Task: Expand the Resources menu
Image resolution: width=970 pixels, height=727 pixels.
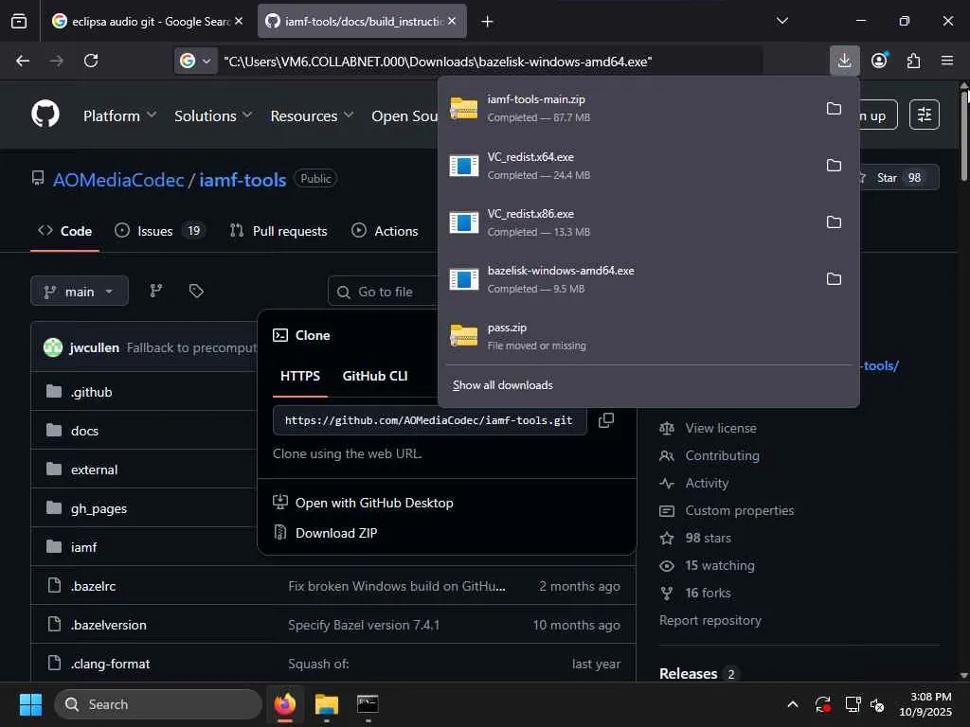Action: point(312,115)
